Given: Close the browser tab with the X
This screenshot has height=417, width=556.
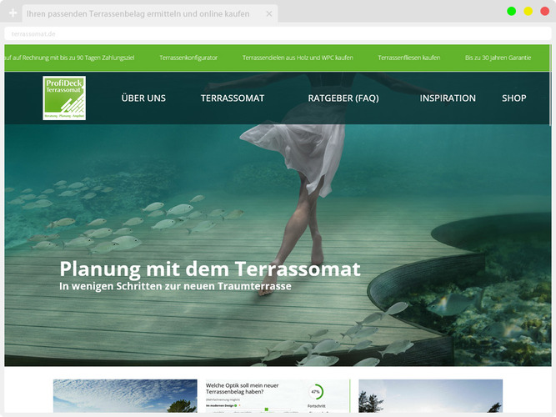Looking at the screenshot, I should pyautogui.click(x=267, y=13).
